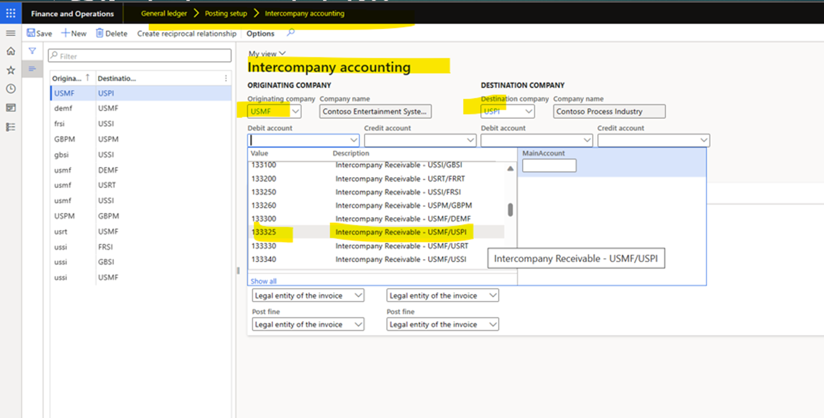Select the demf to USMF row
Viewport: 824px width, 418px height.
[141, 108]
